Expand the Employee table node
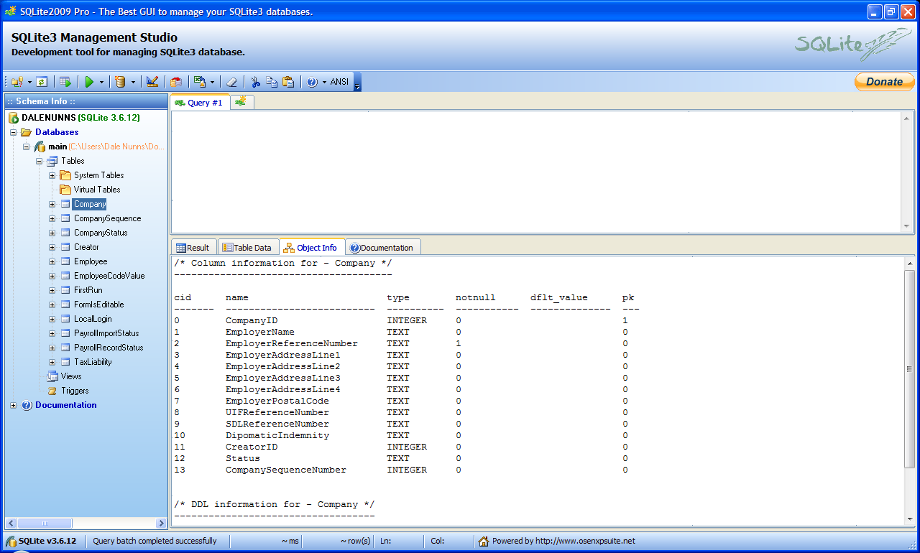The width and height of the screenshot is (920, 553). pyautogui.click(x=52, y=261)
